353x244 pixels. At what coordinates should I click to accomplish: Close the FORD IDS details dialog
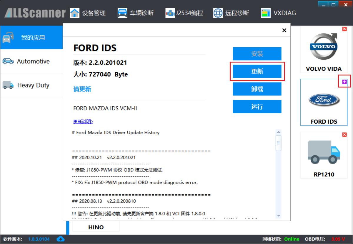[x=284, y=30]
